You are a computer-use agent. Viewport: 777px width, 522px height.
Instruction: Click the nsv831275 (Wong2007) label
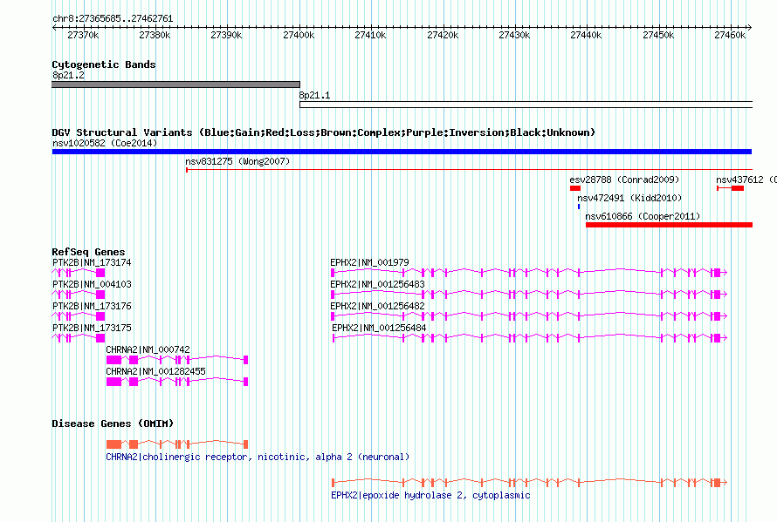tap(237, 161)
